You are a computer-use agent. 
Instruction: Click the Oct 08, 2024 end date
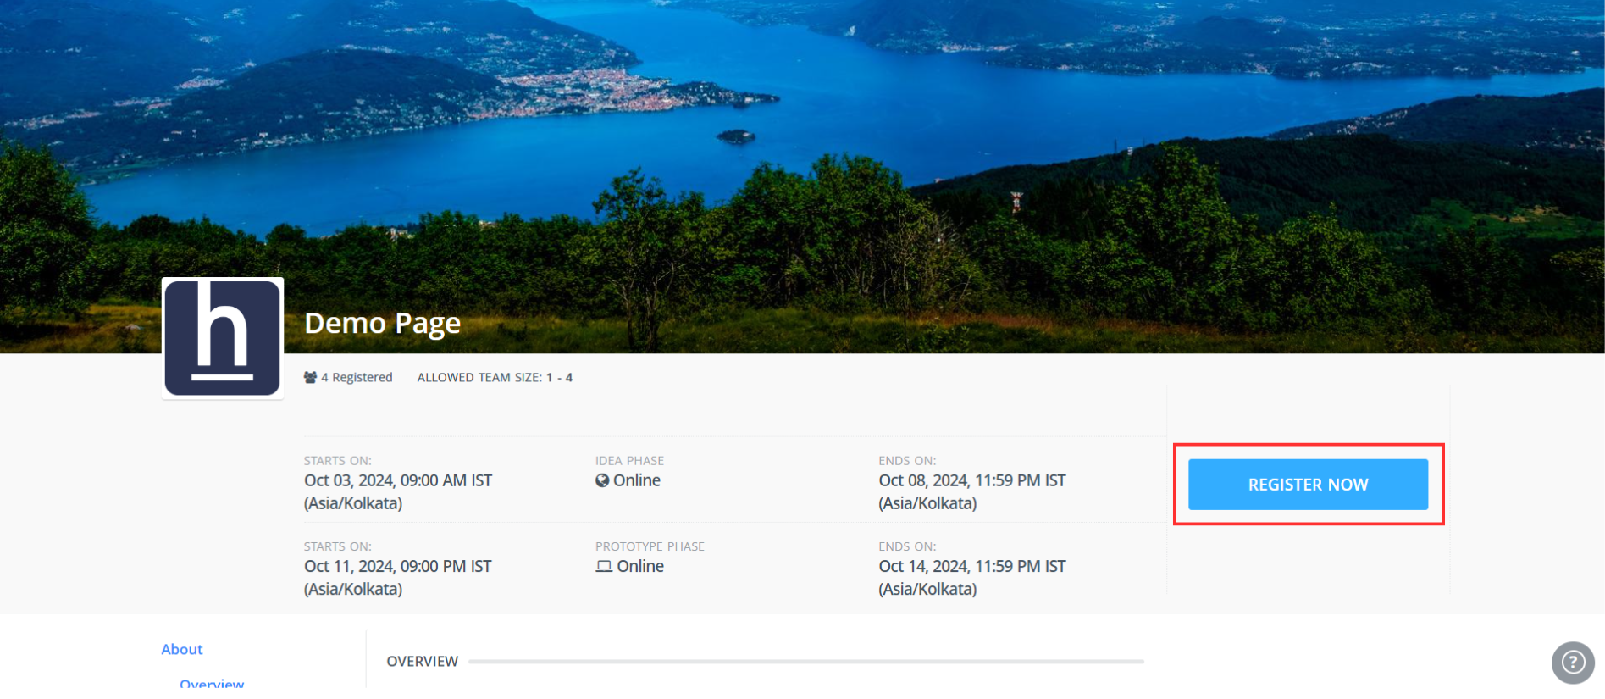pos(971,481)
